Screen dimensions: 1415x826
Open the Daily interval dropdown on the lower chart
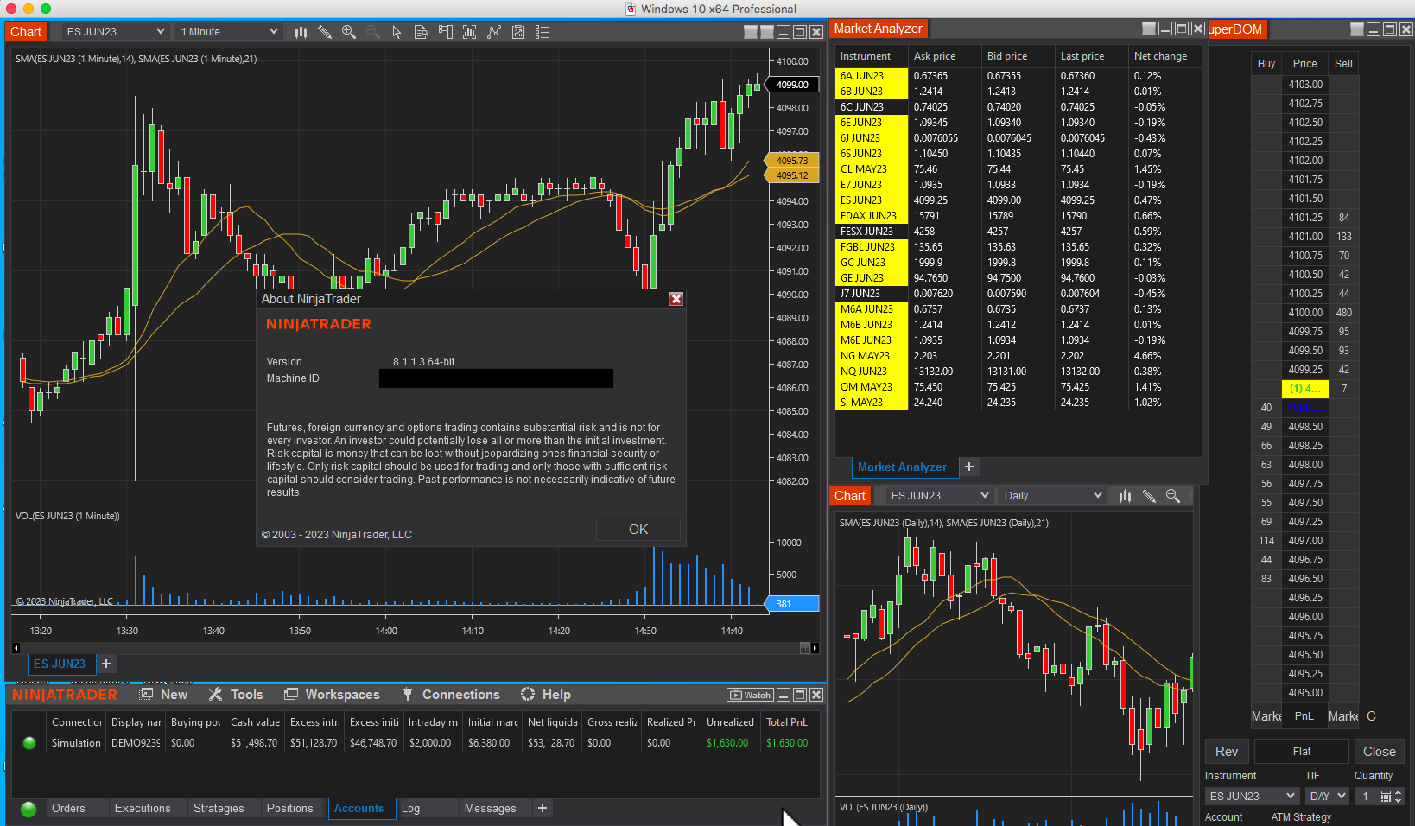tap(1052, 495)
